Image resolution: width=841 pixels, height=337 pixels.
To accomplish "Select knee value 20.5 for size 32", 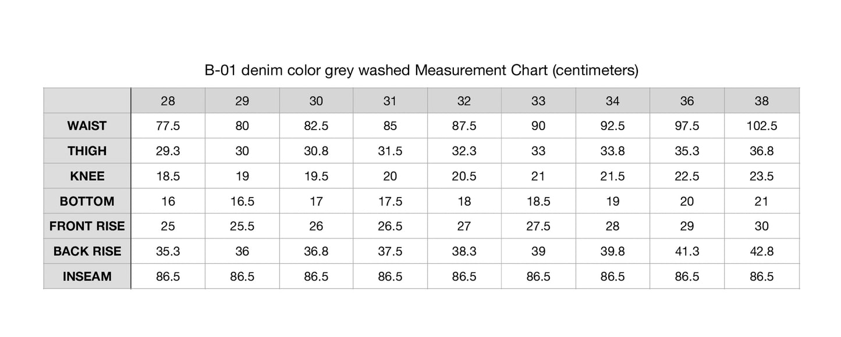I will pyautogui.click(x=464, y=176).
